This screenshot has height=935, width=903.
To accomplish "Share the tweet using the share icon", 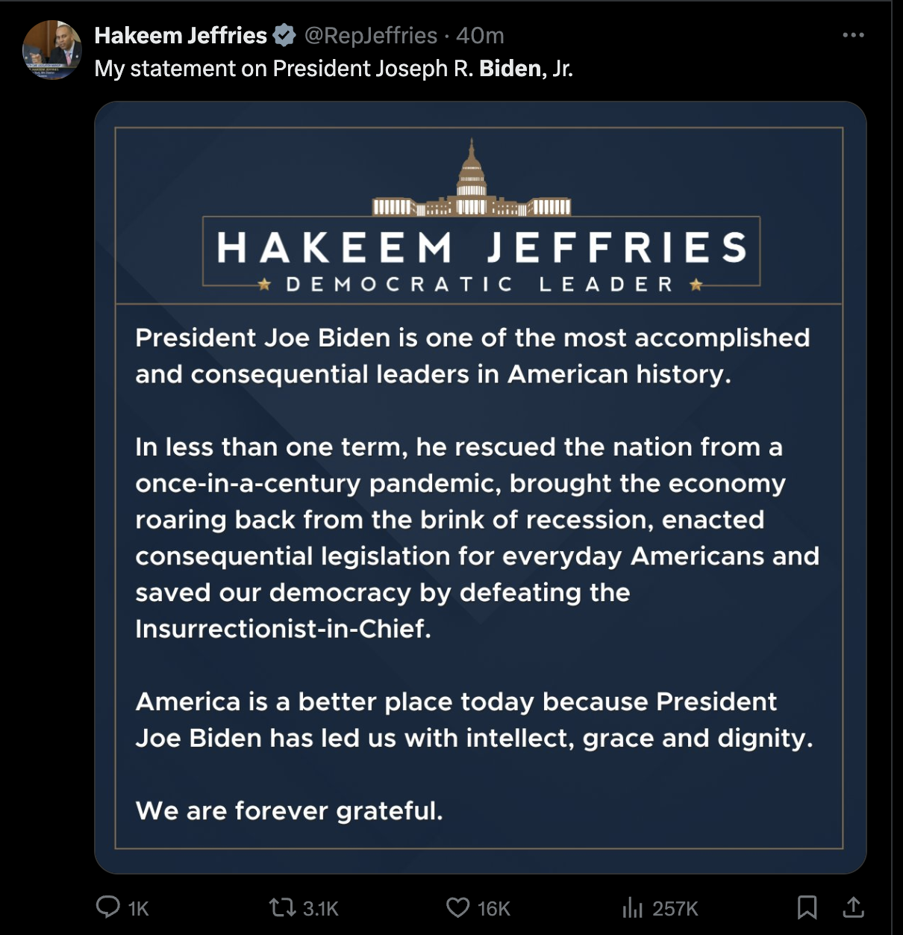I will (855, 908).
